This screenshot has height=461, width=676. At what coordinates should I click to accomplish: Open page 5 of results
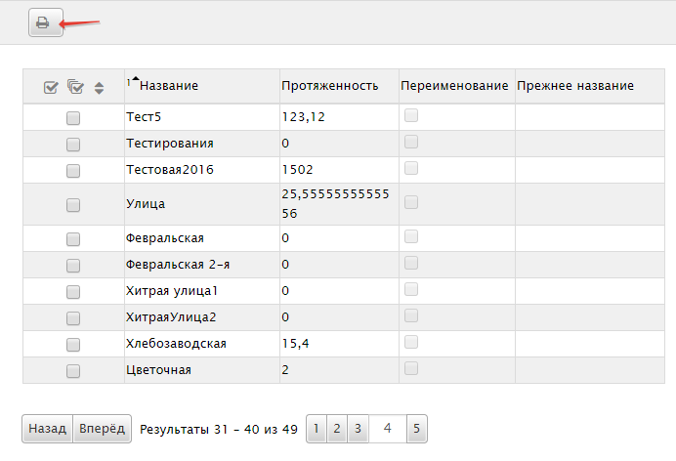[416, 429]
